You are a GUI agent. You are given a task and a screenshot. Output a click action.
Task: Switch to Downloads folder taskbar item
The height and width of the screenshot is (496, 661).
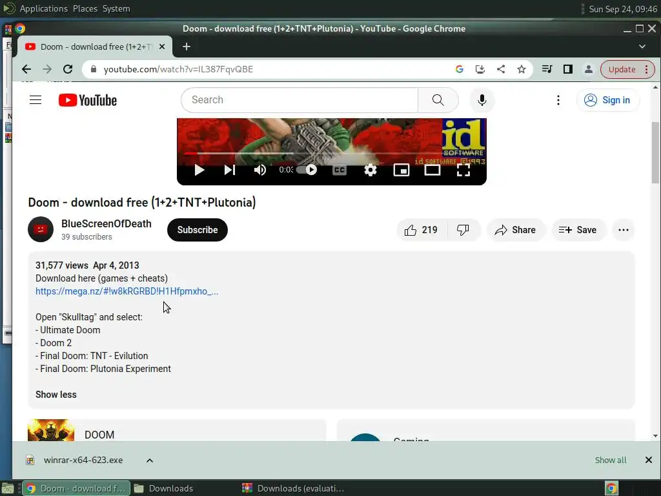(165, 488)
